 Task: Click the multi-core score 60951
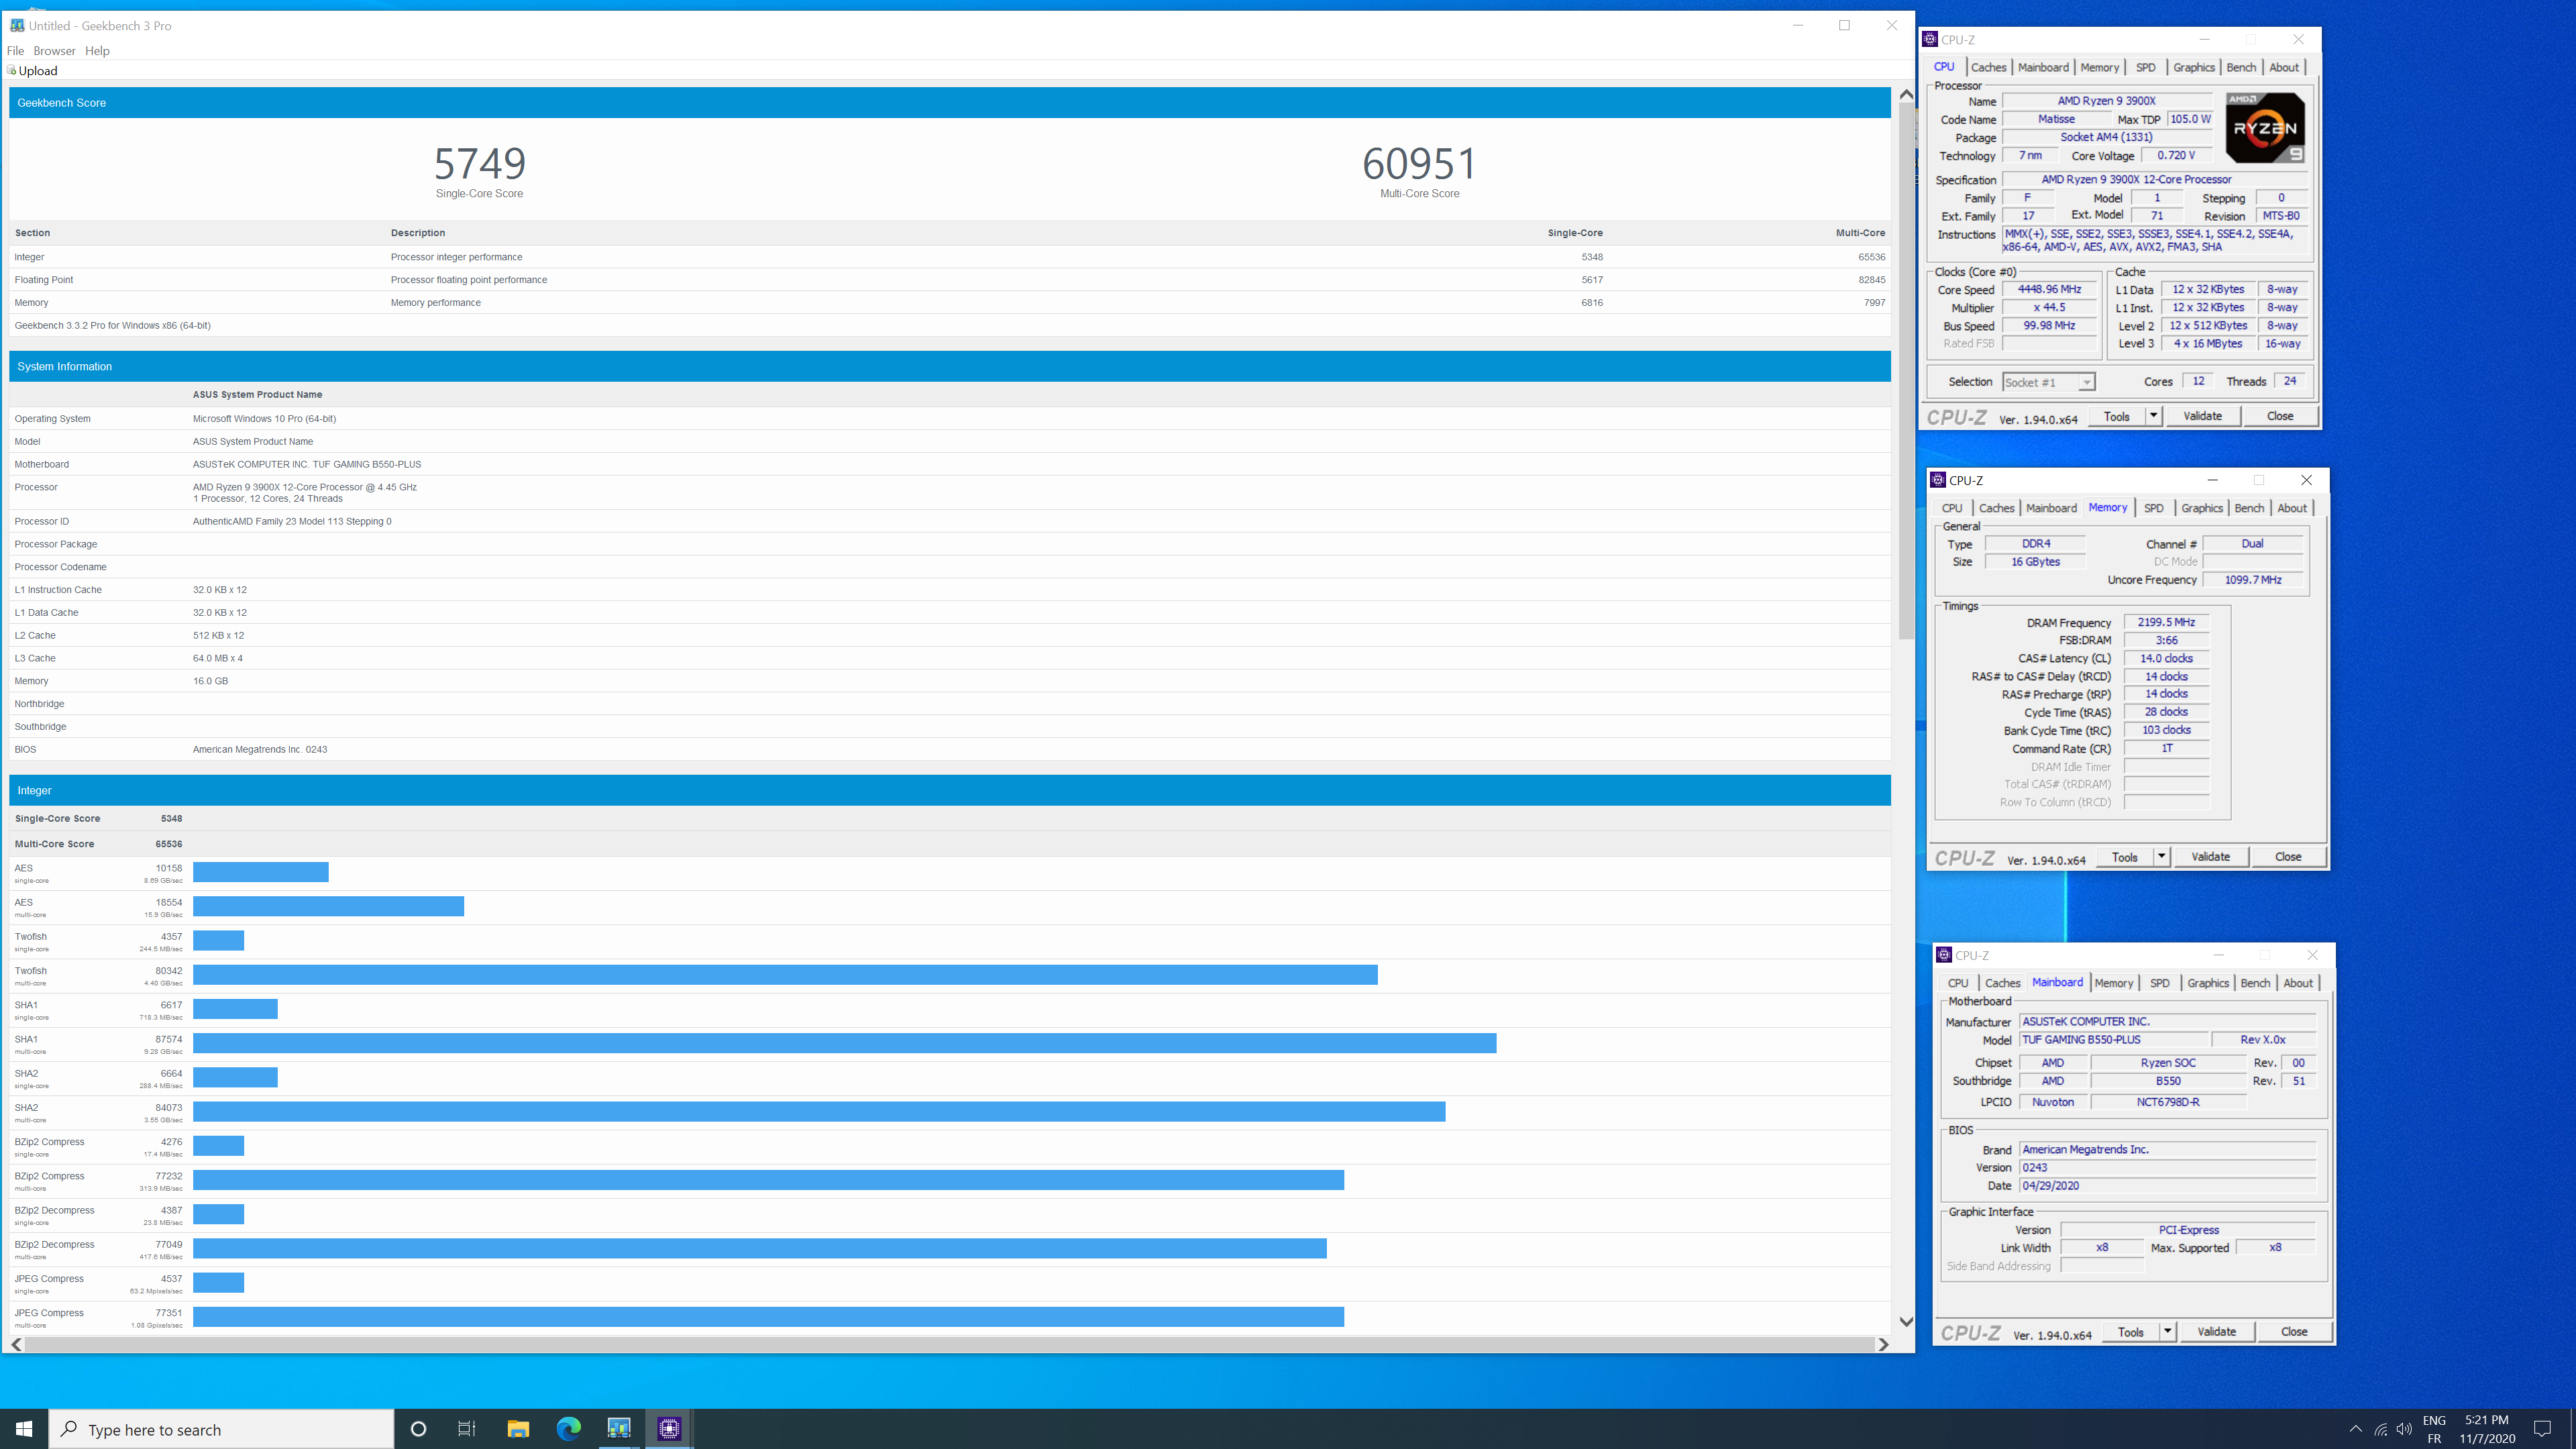coord(1419,163)
